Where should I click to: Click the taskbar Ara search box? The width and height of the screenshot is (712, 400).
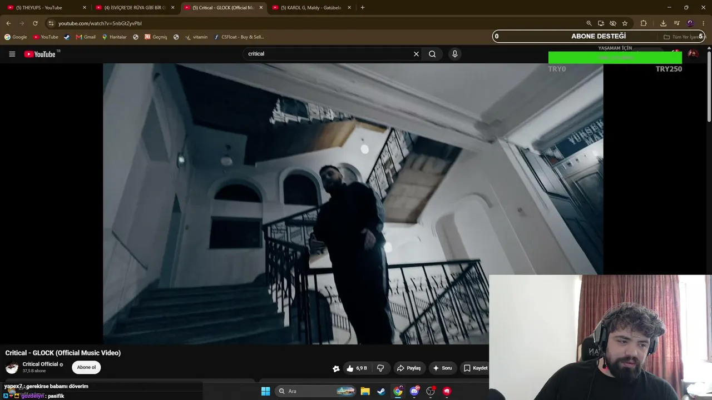tap(316, 391)
